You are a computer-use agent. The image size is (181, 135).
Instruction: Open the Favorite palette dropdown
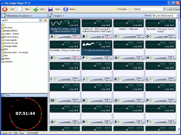coord(164,9)
